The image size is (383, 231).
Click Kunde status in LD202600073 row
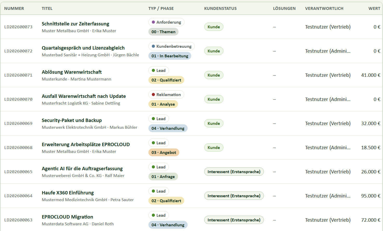click(214, 27)
